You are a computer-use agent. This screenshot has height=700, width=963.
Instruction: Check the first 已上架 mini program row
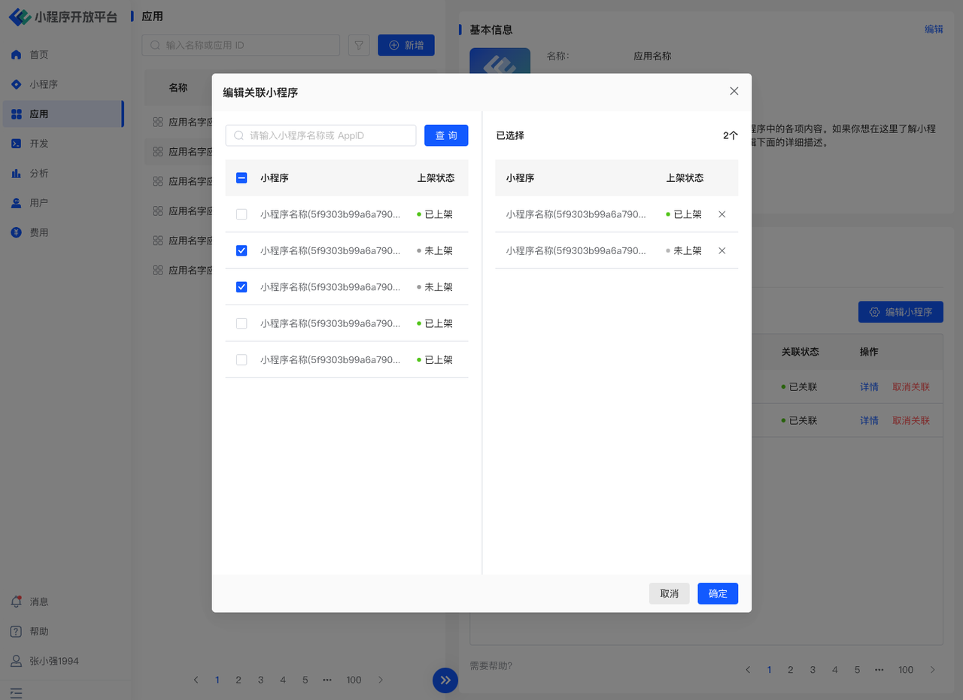(x=242, y=214)
